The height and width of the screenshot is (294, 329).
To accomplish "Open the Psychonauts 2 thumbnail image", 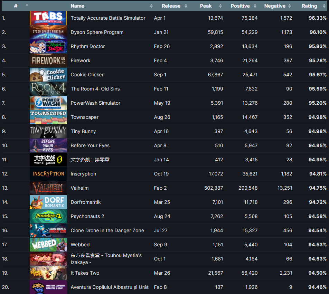I will coord(48,216).
